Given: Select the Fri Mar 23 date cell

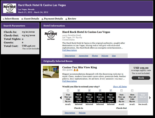Looking at the screenshot, I should click(100, 98).
